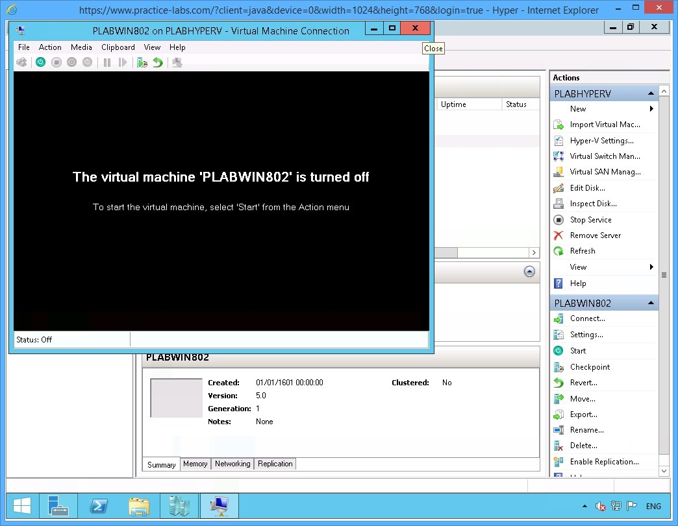Send Ctrl+Alt+Delete using the first toolbar icon
The image size is (678, 526).
tap(21, 62)
